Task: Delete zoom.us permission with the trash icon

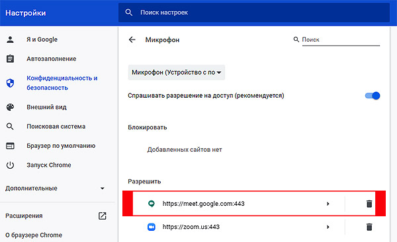Action: pos(369,227)
